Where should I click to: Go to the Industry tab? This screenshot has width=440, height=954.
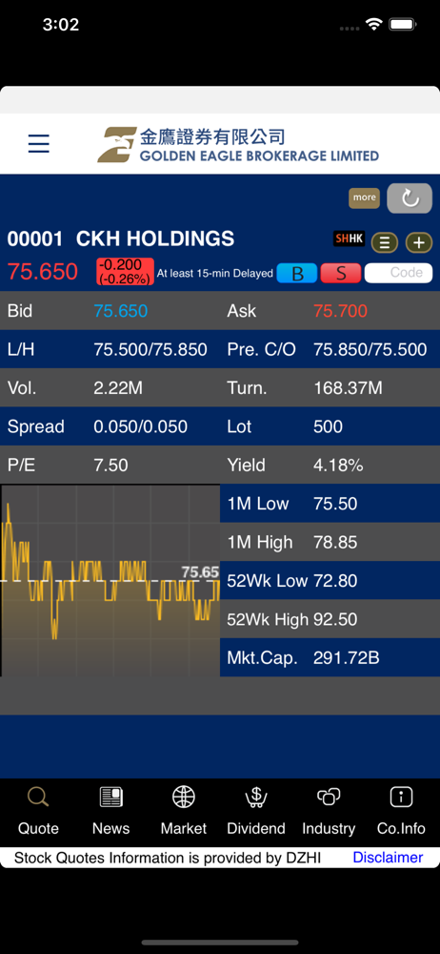pos(329,811)
